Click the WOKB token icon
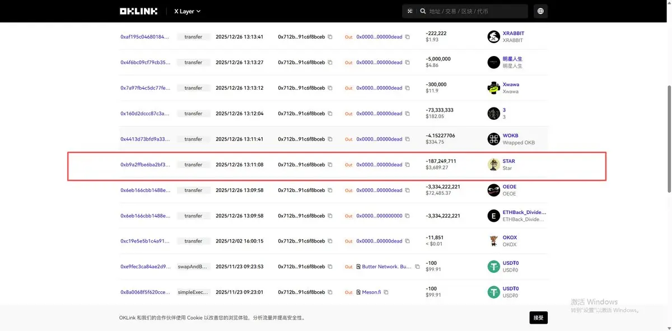 [x=493, y=139]
